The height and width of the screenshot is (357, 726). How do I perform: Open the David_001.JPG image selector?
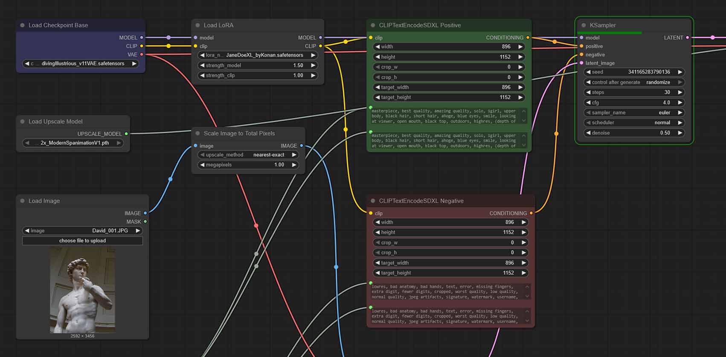click(x=82, y=230)
